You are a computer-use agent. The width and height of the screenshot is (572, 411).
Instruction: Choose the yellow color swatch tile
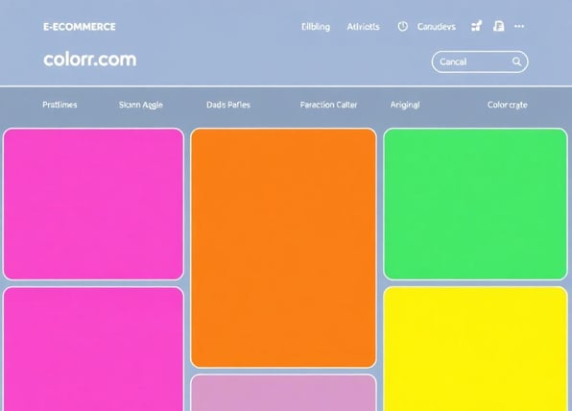tap(475, 349)
